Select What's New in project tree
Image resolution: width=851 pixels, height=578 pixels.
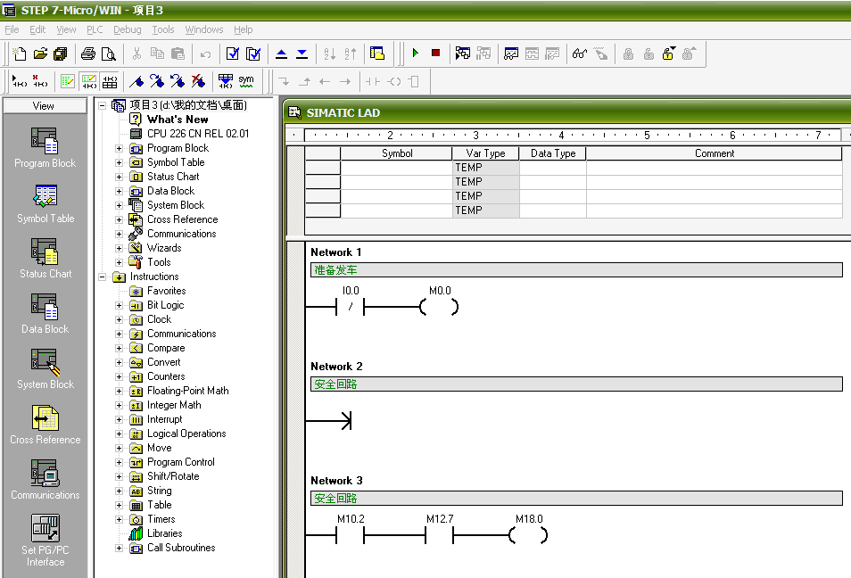pos(178,120)
